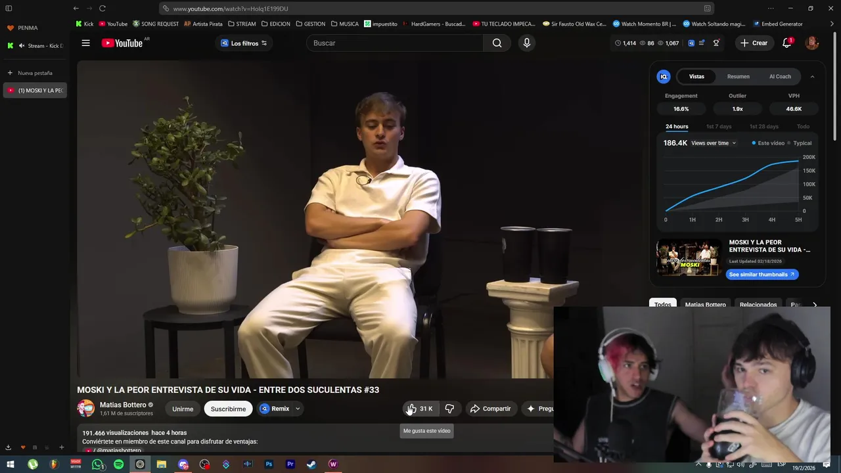Open Spotify from the taskbar

pos(118,464)
